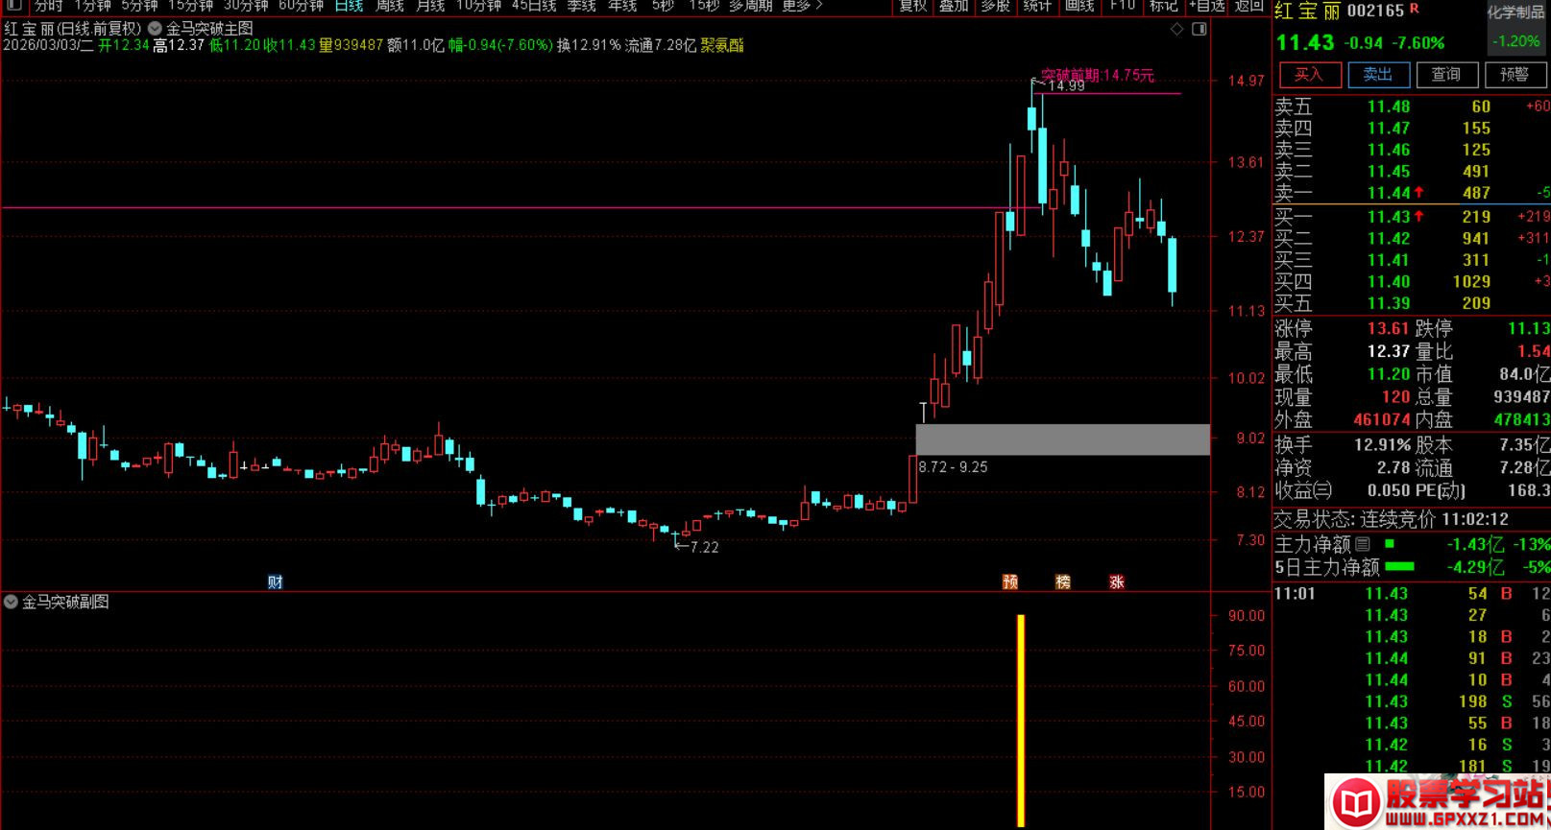Select the 60分钟 period tab
Image resolution: width=1551 pixels, height=830 pixels.
pos(301,6)
